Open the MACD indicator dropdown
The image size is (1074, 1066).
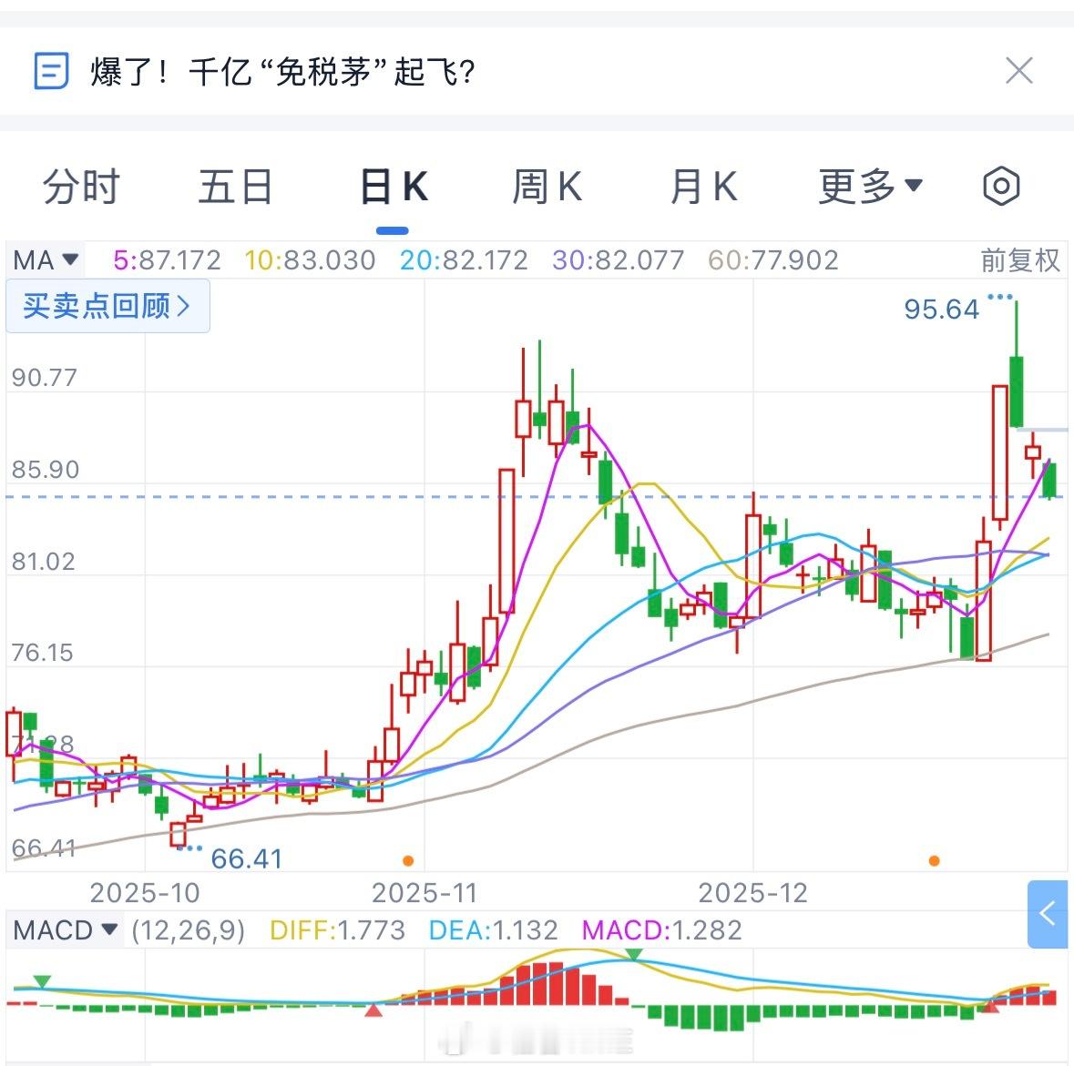(x=66, y=930)
